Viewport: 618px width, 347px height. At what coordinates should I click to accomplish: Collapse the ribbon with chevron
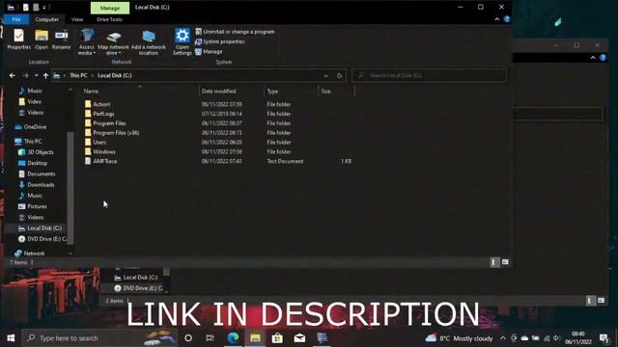click(x=497, y=19)
